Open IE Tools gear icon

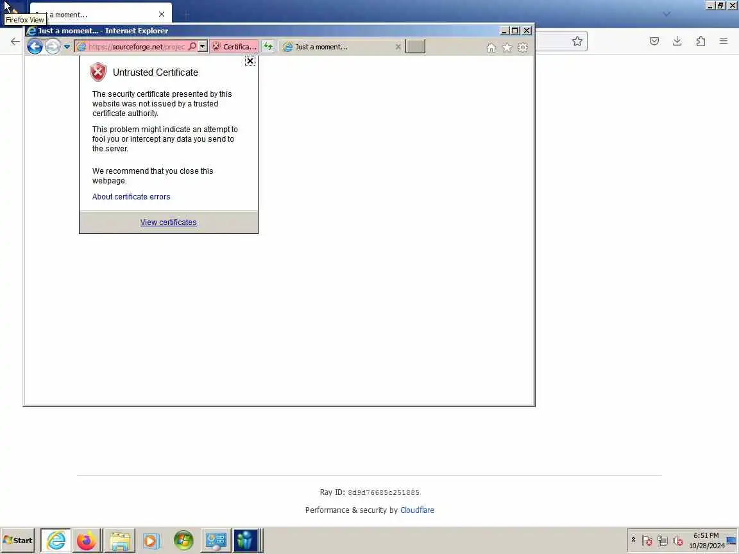[523, 47]
